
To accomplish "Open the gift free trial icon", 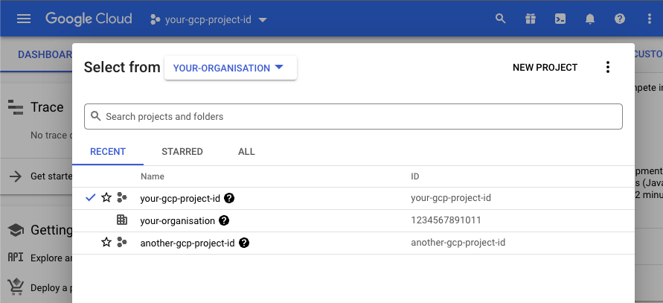I will (531, 19).
